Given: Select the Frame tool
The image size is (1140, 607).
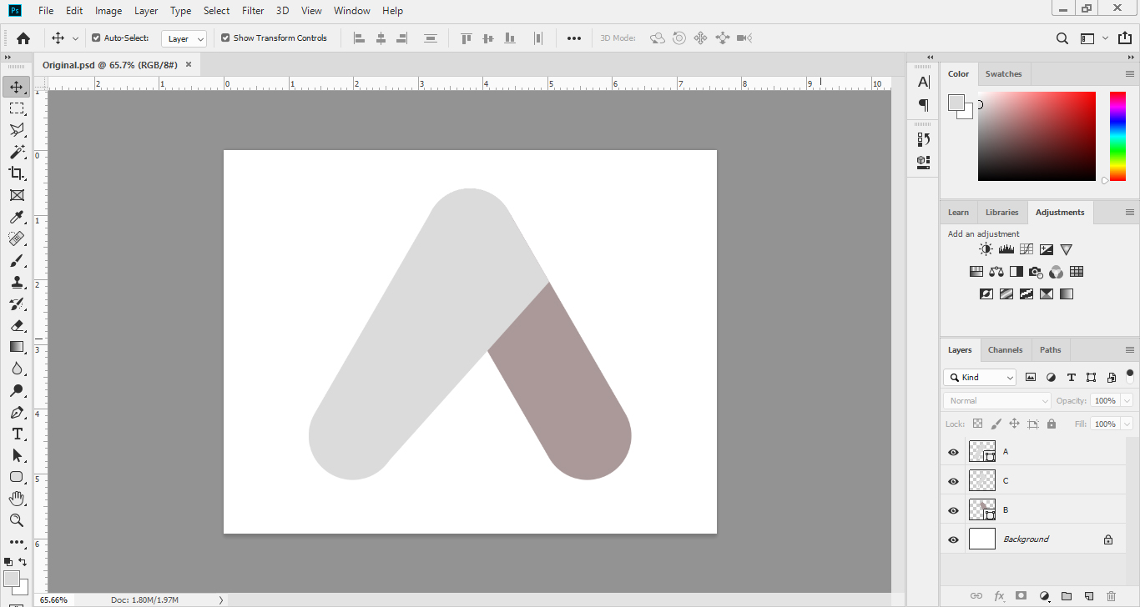Looking at the screenshot, I should tap(16, 195).
